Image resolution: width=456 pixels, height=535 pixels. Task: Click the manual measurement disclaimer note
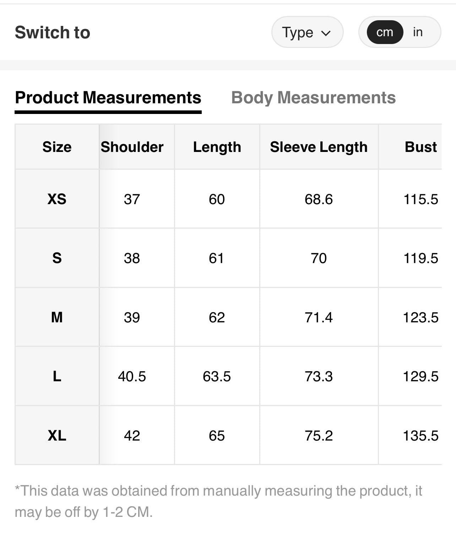coord(218,501)
